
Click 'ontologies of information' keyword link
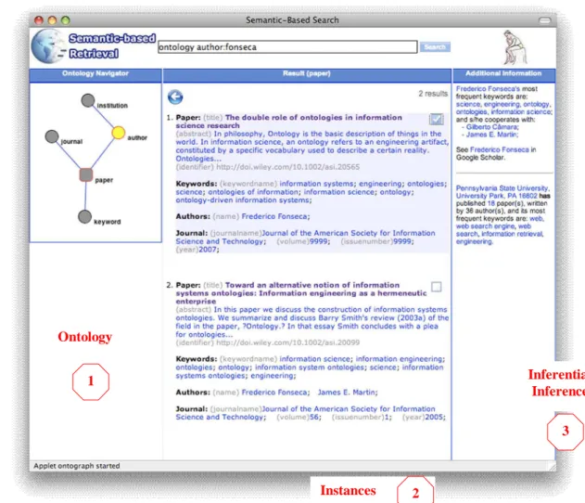click(253, 192)
